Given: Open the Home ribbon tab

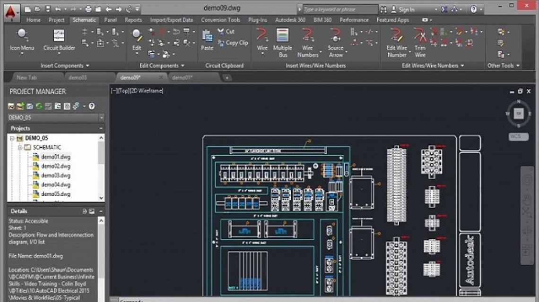Looking at the screenshot, I should [x=34, y=20].
